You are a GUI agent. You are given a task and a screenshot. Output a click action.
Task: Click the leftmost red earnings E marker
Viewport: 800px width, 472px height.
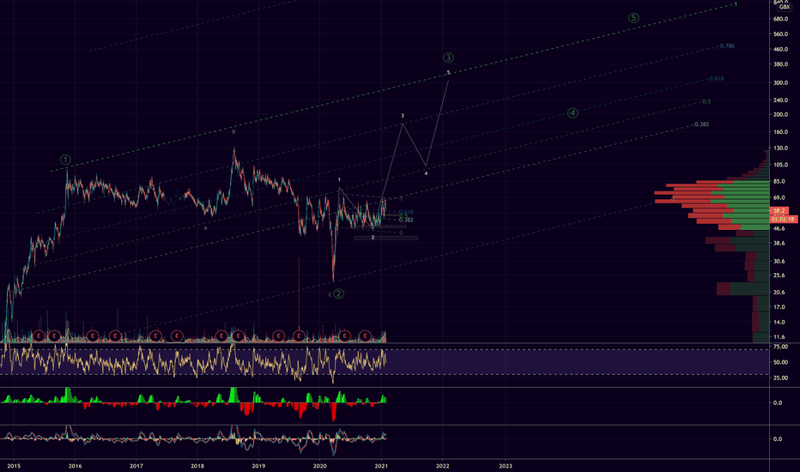[39, 336]
